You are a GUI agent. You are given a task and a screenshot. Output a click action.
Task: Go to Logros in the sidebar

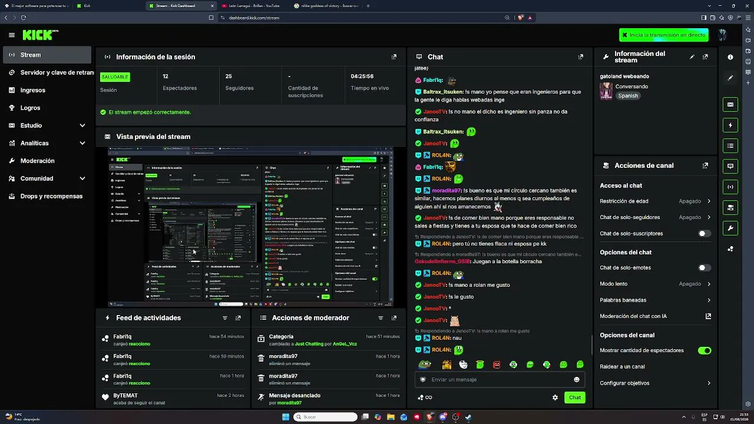46,108
